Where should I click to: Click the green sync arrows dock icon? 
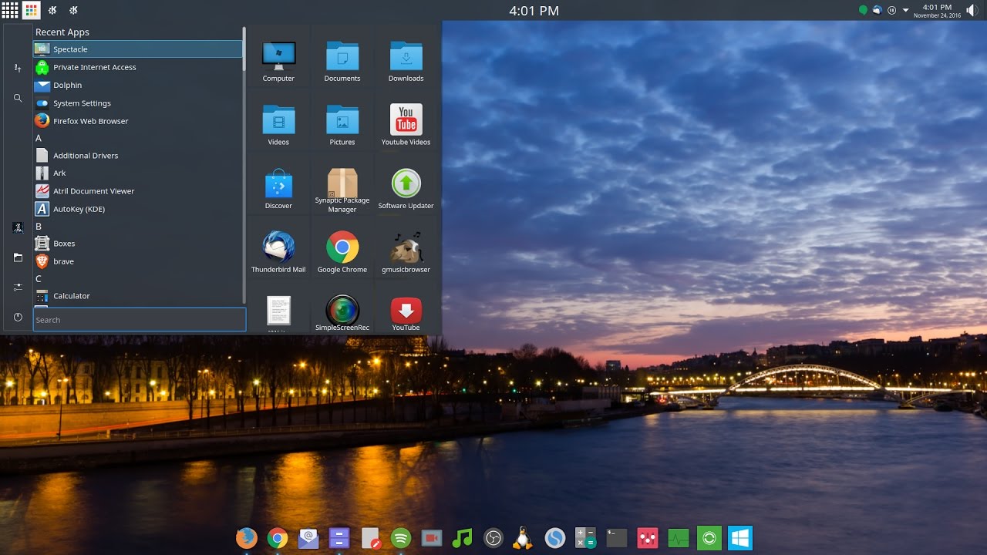click(x=709, y=537)
